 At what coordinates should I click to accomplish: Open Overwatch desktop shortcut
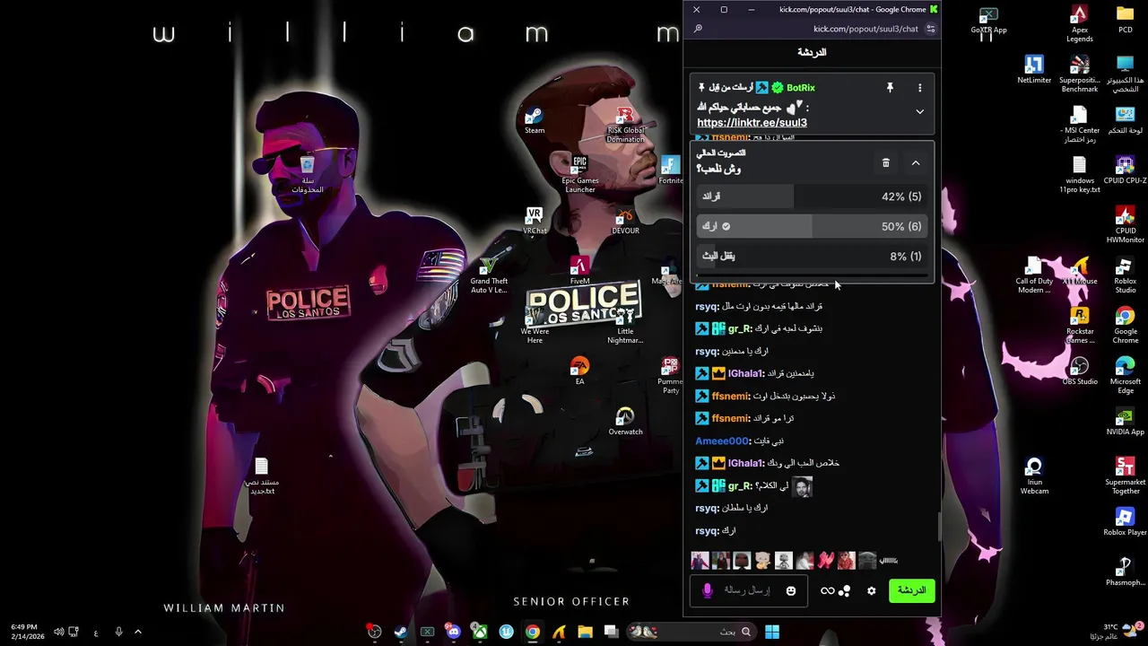click(625, 422)
